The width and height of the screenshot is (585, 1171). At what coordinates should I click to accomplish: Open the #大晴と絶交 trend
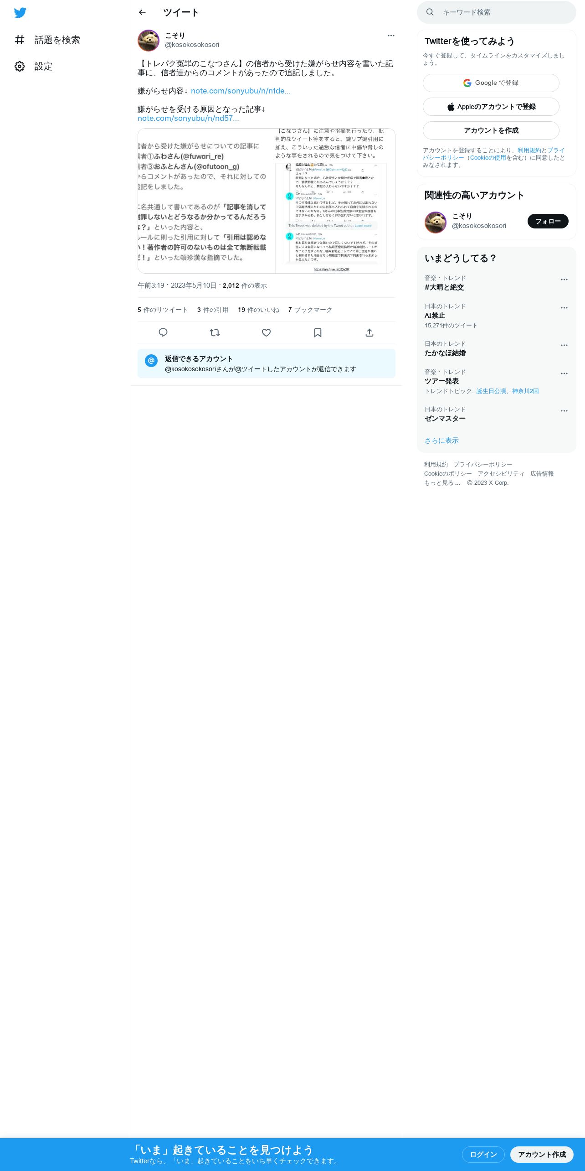point(444,287)
